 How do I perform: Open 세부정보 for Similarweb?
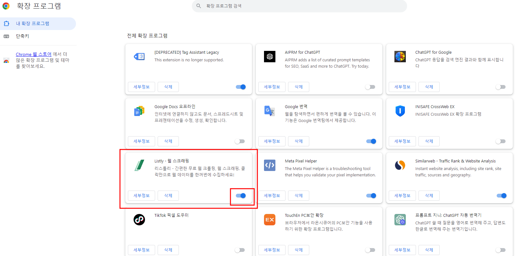pos(402,196)
